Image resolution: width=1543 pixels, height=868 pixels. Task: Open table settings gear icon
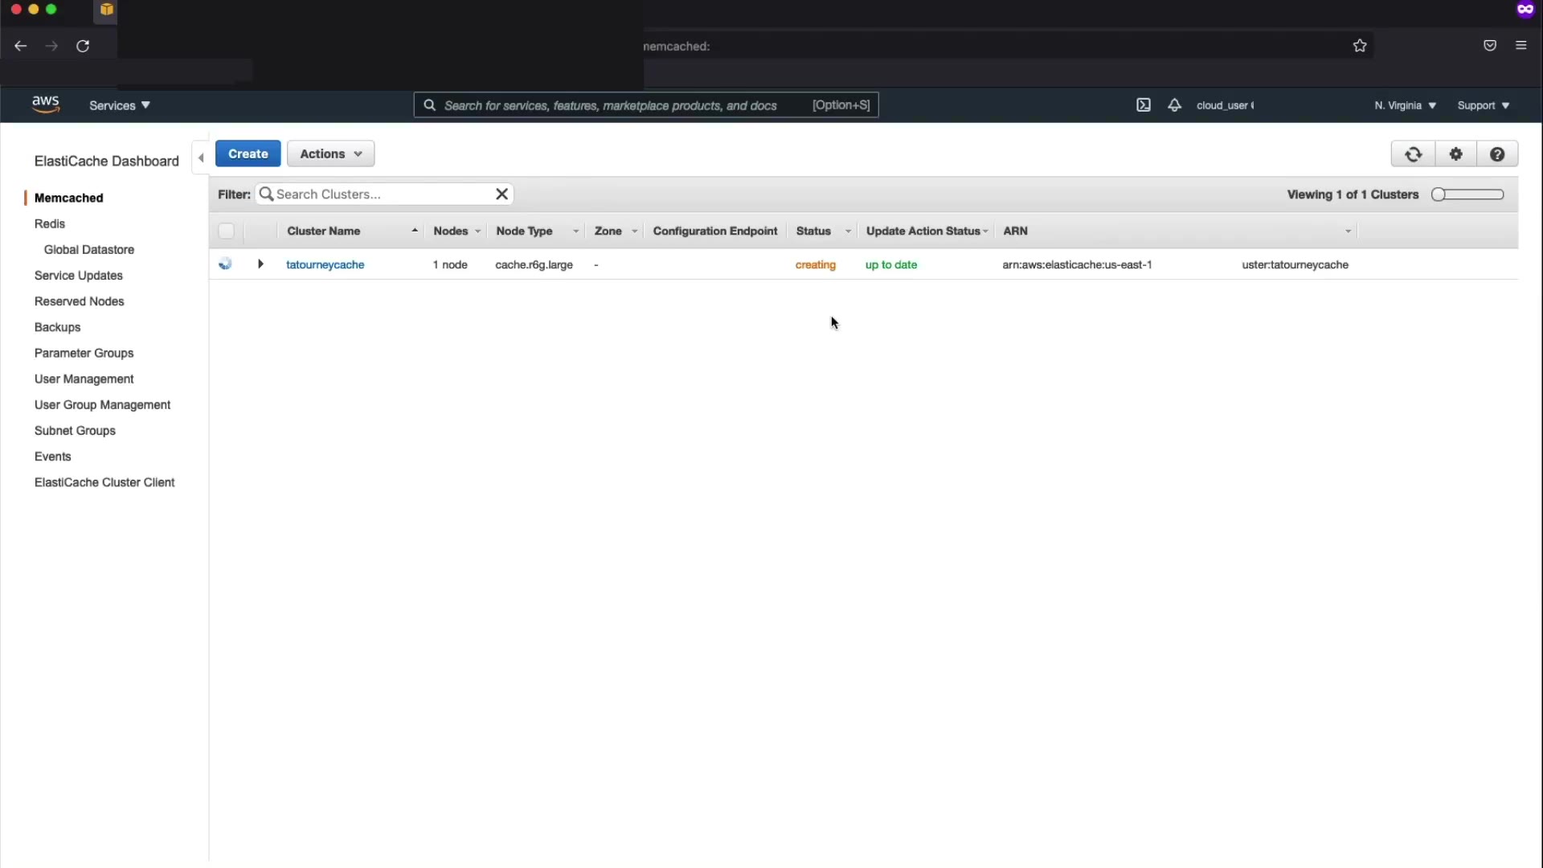tap(1455, 154)
